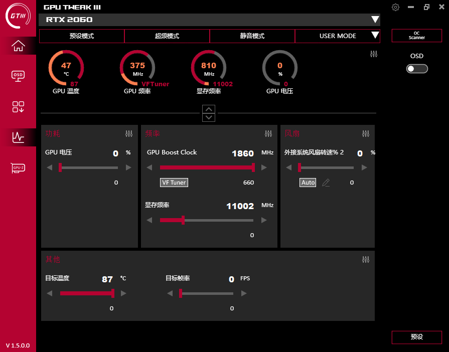449x352 pixels.
Task: Decrease 目标温度 with left arrow
Action: click(x=50, y=293)
